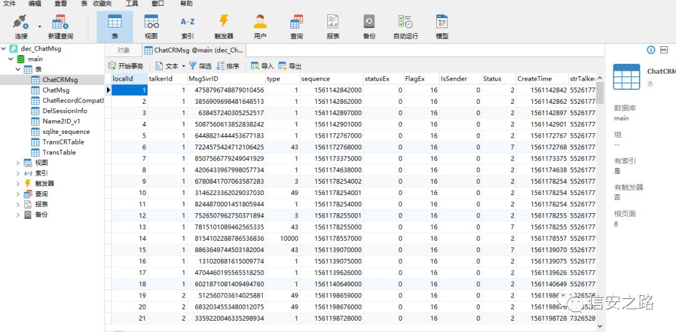Open the Model (模型) toolbar icon
Viewport: 676px width, 332px height.
click(x=442, y=26)
